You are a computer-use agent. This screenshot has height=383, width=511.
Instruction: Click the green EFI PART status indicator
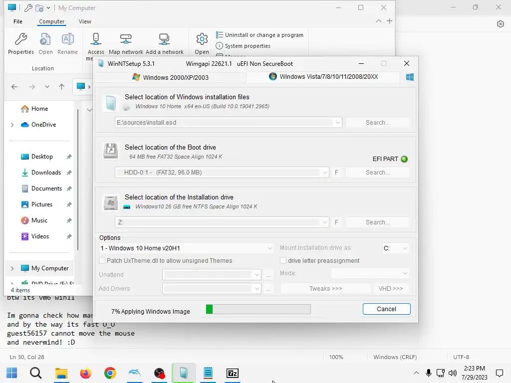point(404,159)
